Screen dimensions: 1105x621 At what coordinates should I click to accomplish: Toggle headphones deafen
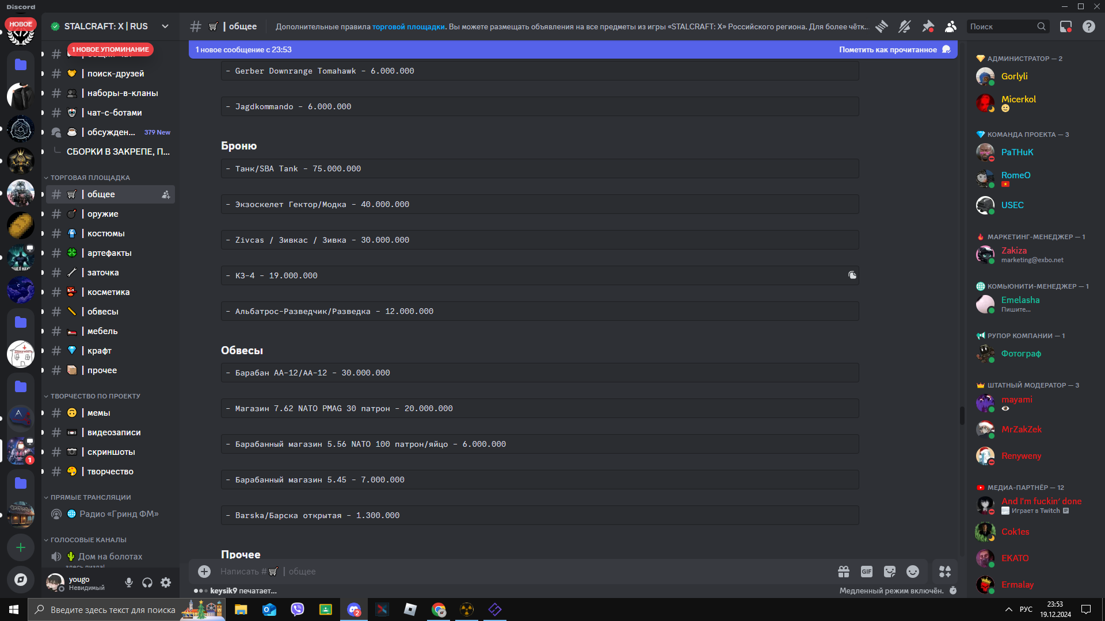tap(147, 583)
